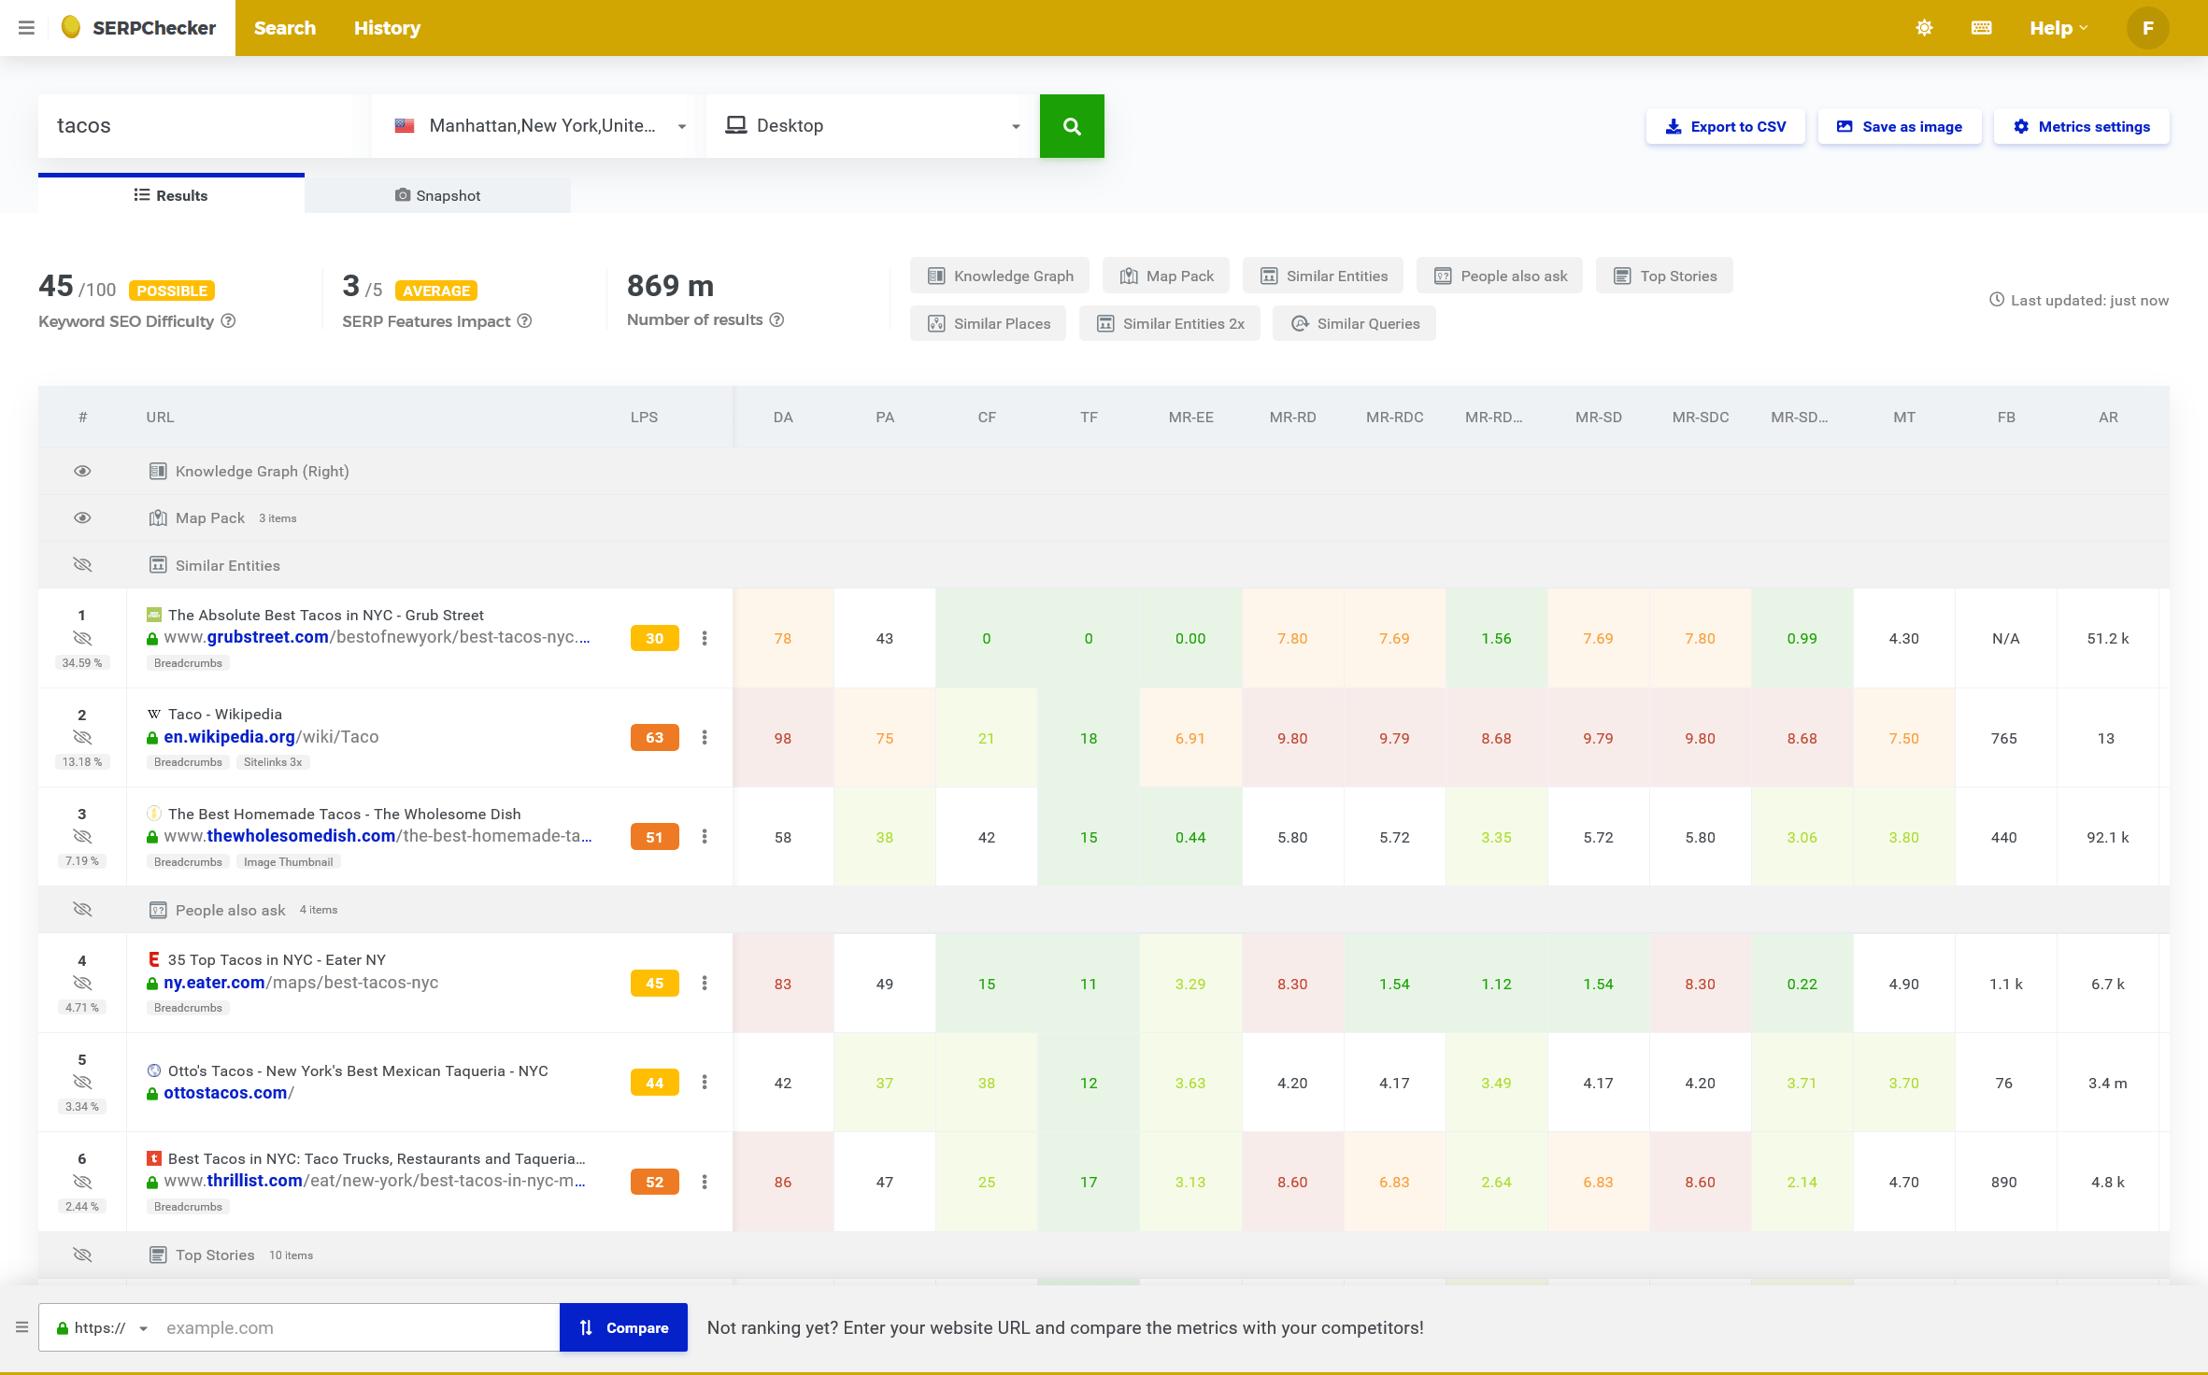Open the hamburger menu at top left

tap(25, 27)
